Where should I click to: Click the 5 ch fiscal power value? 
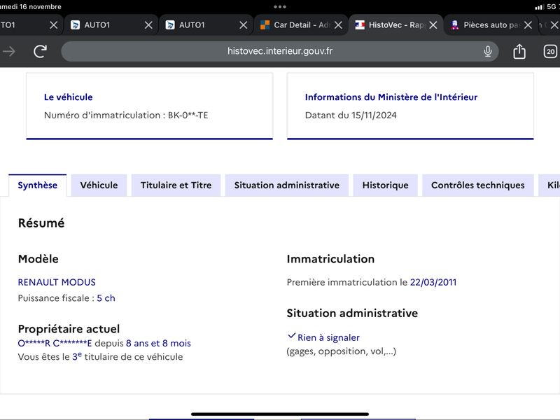point(106,298)
